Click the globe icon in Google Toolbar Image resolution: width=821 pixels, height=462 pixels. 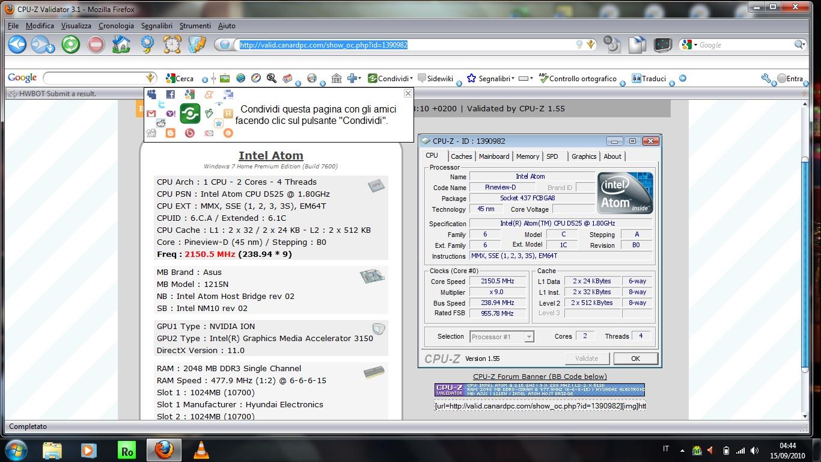240,78
